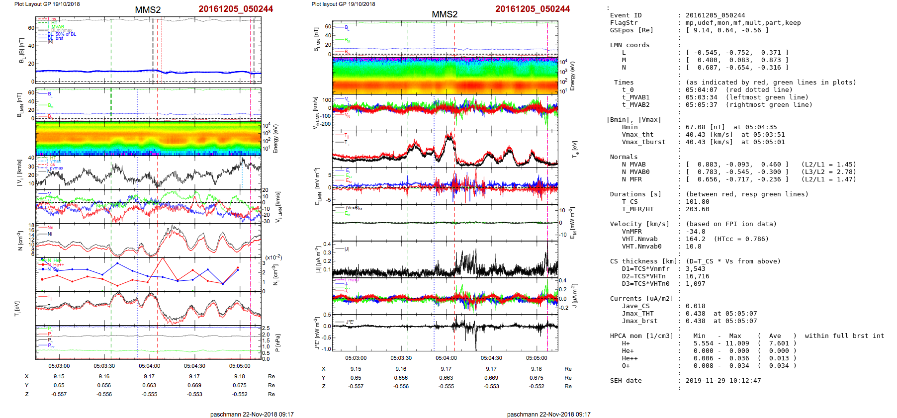Select the Jave_CS value 0.018
Image resolution: width=897 pixels, height=418 pixels.
[696, 306]
